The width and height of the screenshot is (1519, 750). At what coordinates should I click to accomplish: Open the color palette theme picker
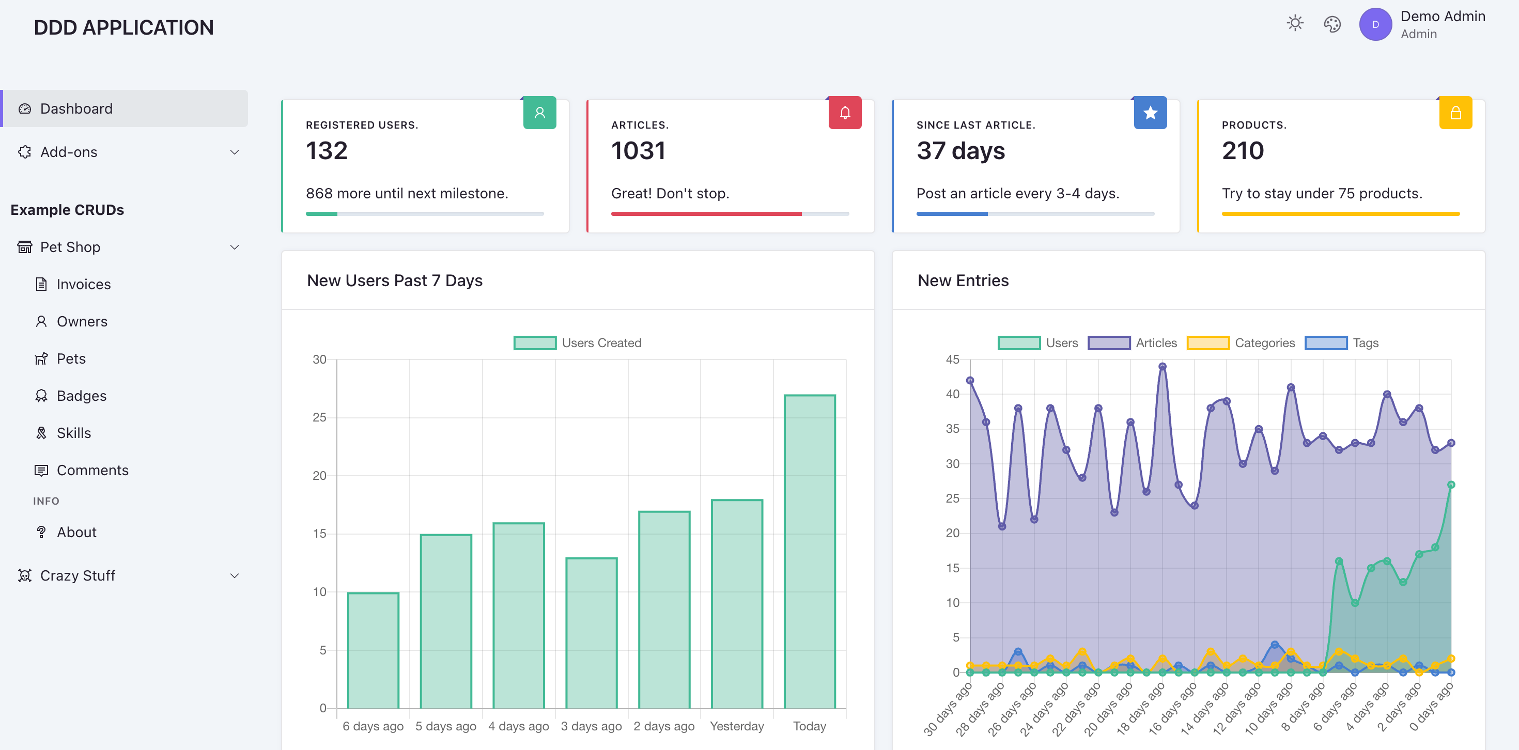1332,24
